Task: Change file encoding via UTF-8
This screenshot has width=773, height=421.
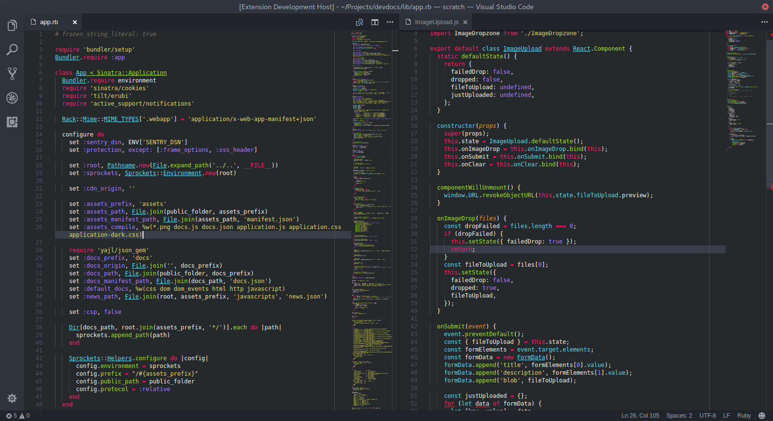Action: [708, 416]
